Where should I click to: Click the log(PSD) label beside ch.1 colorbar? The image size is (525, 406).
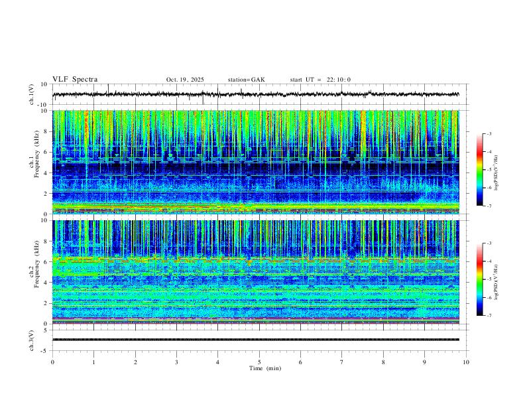[496, 173]
